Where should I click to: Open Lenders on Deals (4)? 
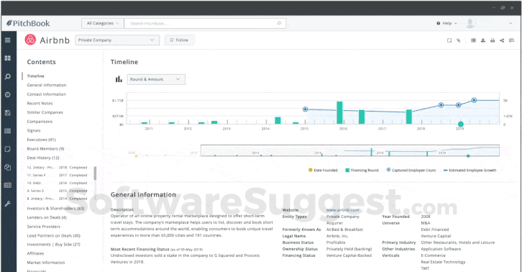click(47, 217)
